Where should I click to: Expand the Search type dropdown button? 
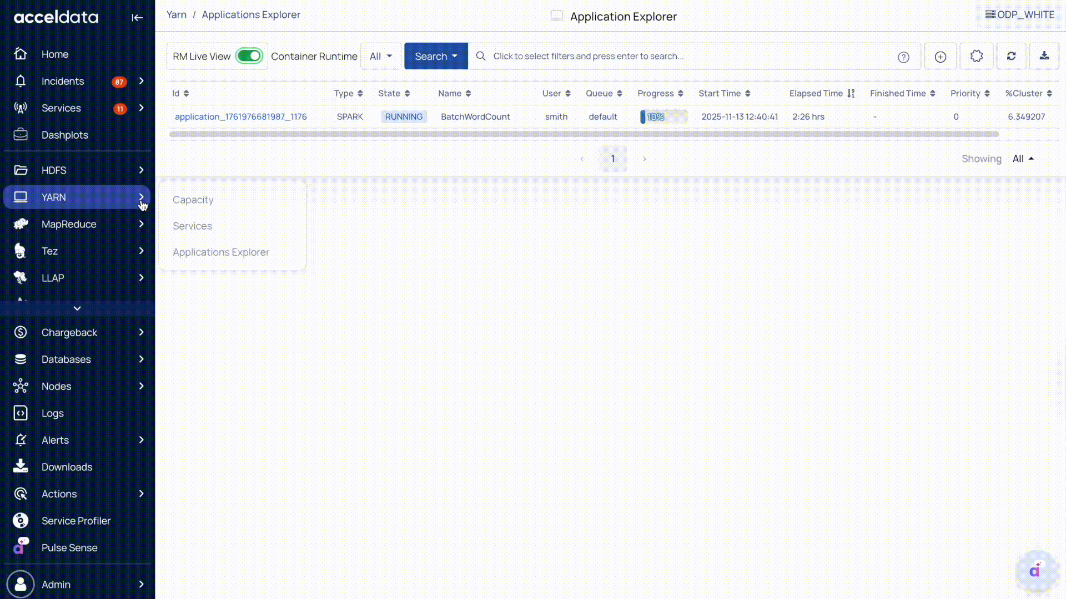pos(436,56)
